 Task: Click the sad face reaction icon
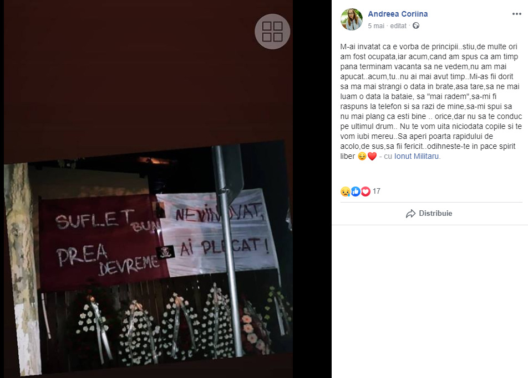[x=345, y=191]
